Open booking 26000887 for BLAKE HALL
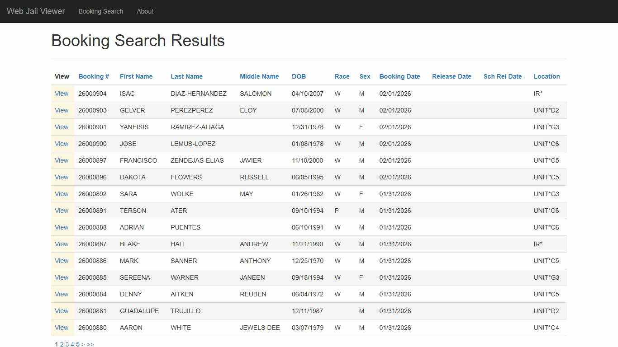The image size is (618, 347). [x=62, y=244]
